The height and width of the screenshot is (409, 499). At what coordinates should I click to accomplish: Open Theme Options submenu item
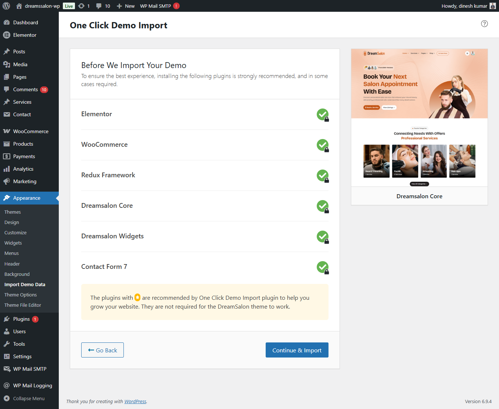coord(21,295)
